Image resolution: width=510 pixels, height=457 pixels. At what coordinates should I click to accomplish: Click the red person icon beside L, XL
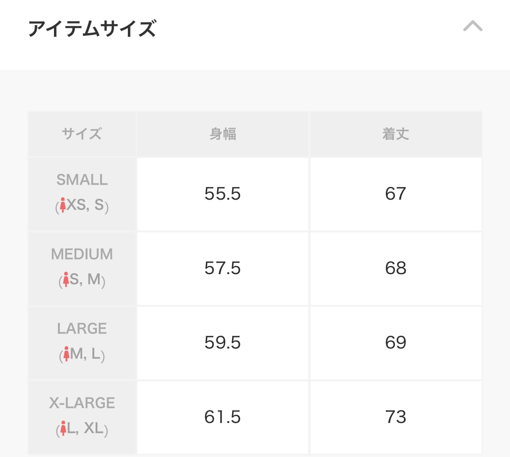pos(63,428)
